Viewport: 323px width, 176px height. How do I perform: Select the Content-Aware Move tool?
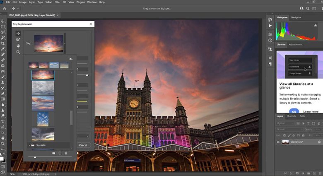[3, 71]
